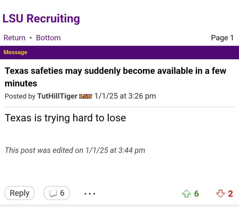The image size is (239, 207).
Task: Open the comment bubble showing 6 replies
Action: point(56,193)
